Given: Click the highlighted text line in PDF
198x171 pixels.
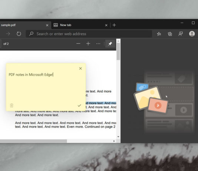Looking at the screenshot, I should (x=101, y=103).
